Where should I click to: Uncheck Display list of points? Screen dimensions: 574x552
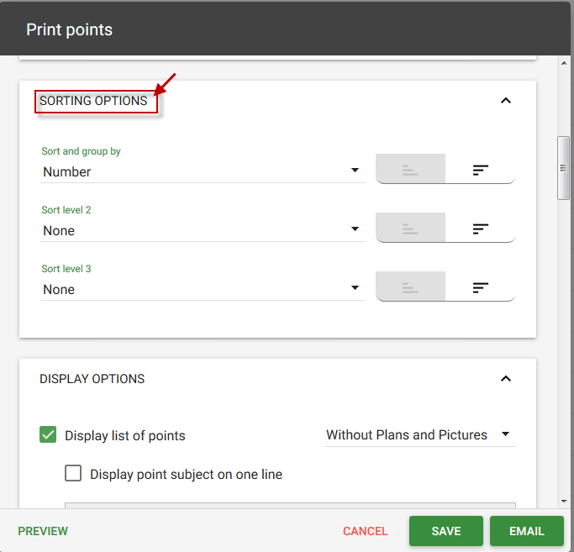(x=48, y=434)
